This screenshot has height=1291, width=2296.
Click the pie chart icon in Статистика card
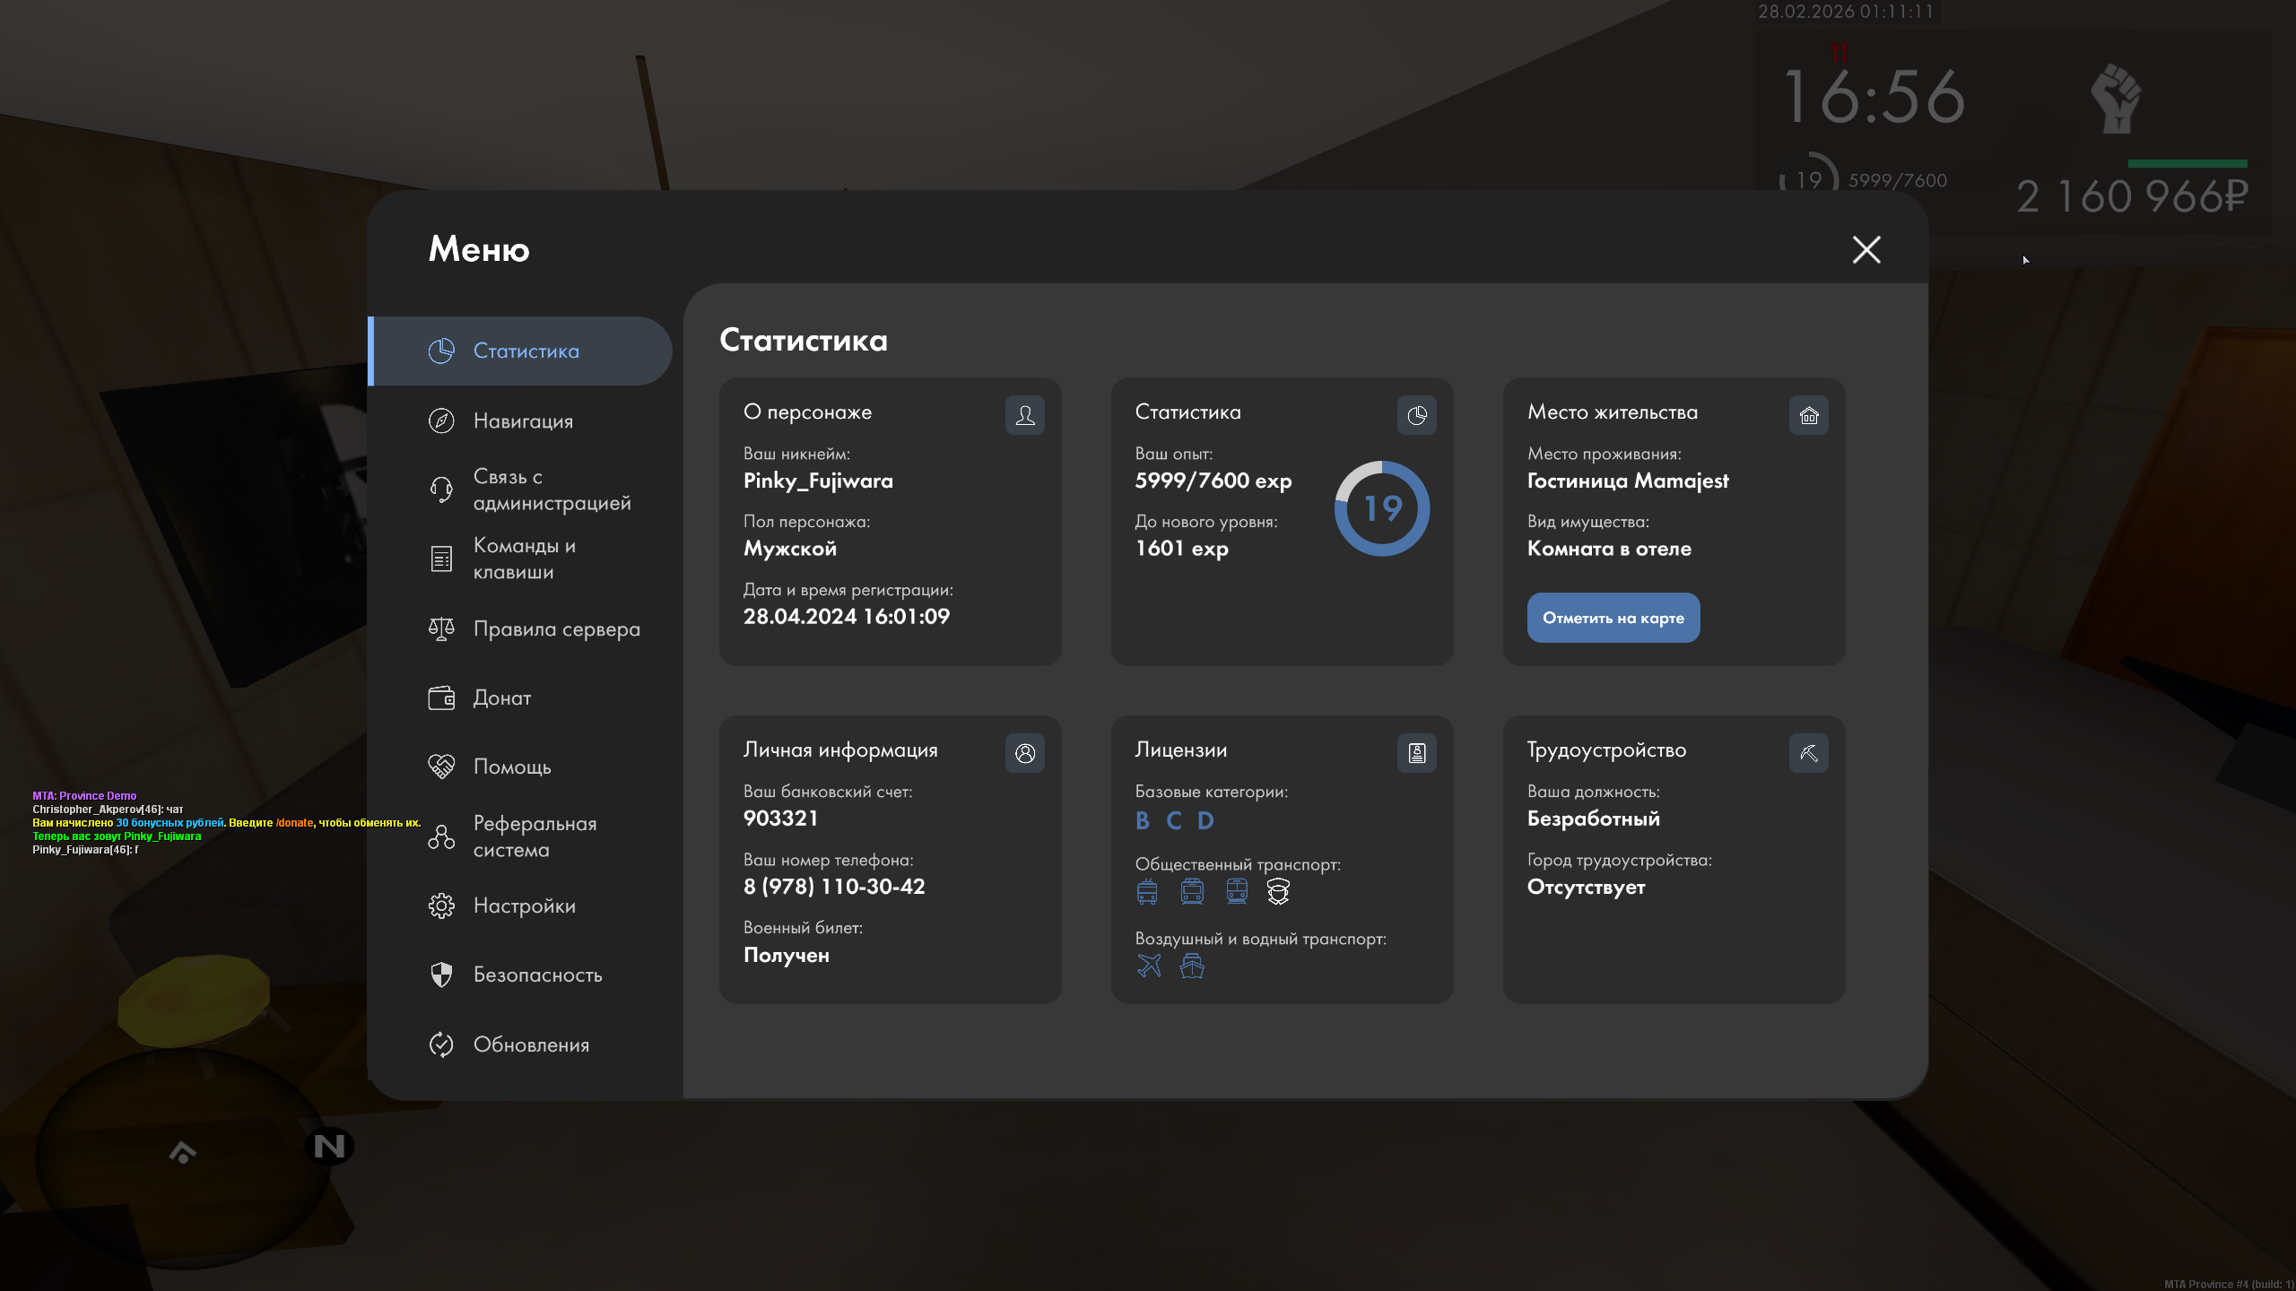(1417, 415)
